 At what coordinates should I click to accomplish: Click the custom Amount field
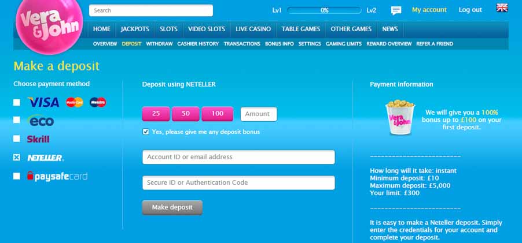259,114
